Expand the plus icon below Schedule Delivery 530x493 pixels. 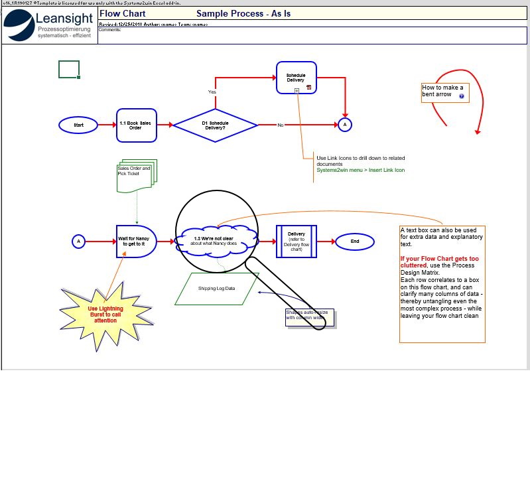[297, 90]
